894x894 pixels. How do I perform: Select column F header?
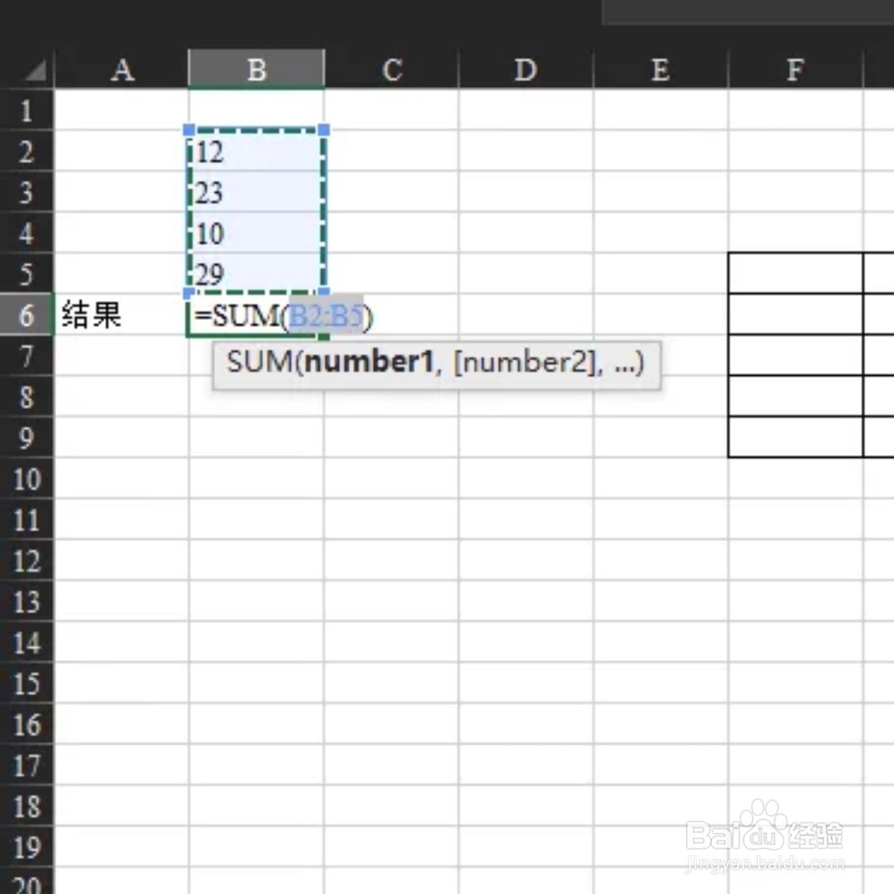tap(796, 69)
